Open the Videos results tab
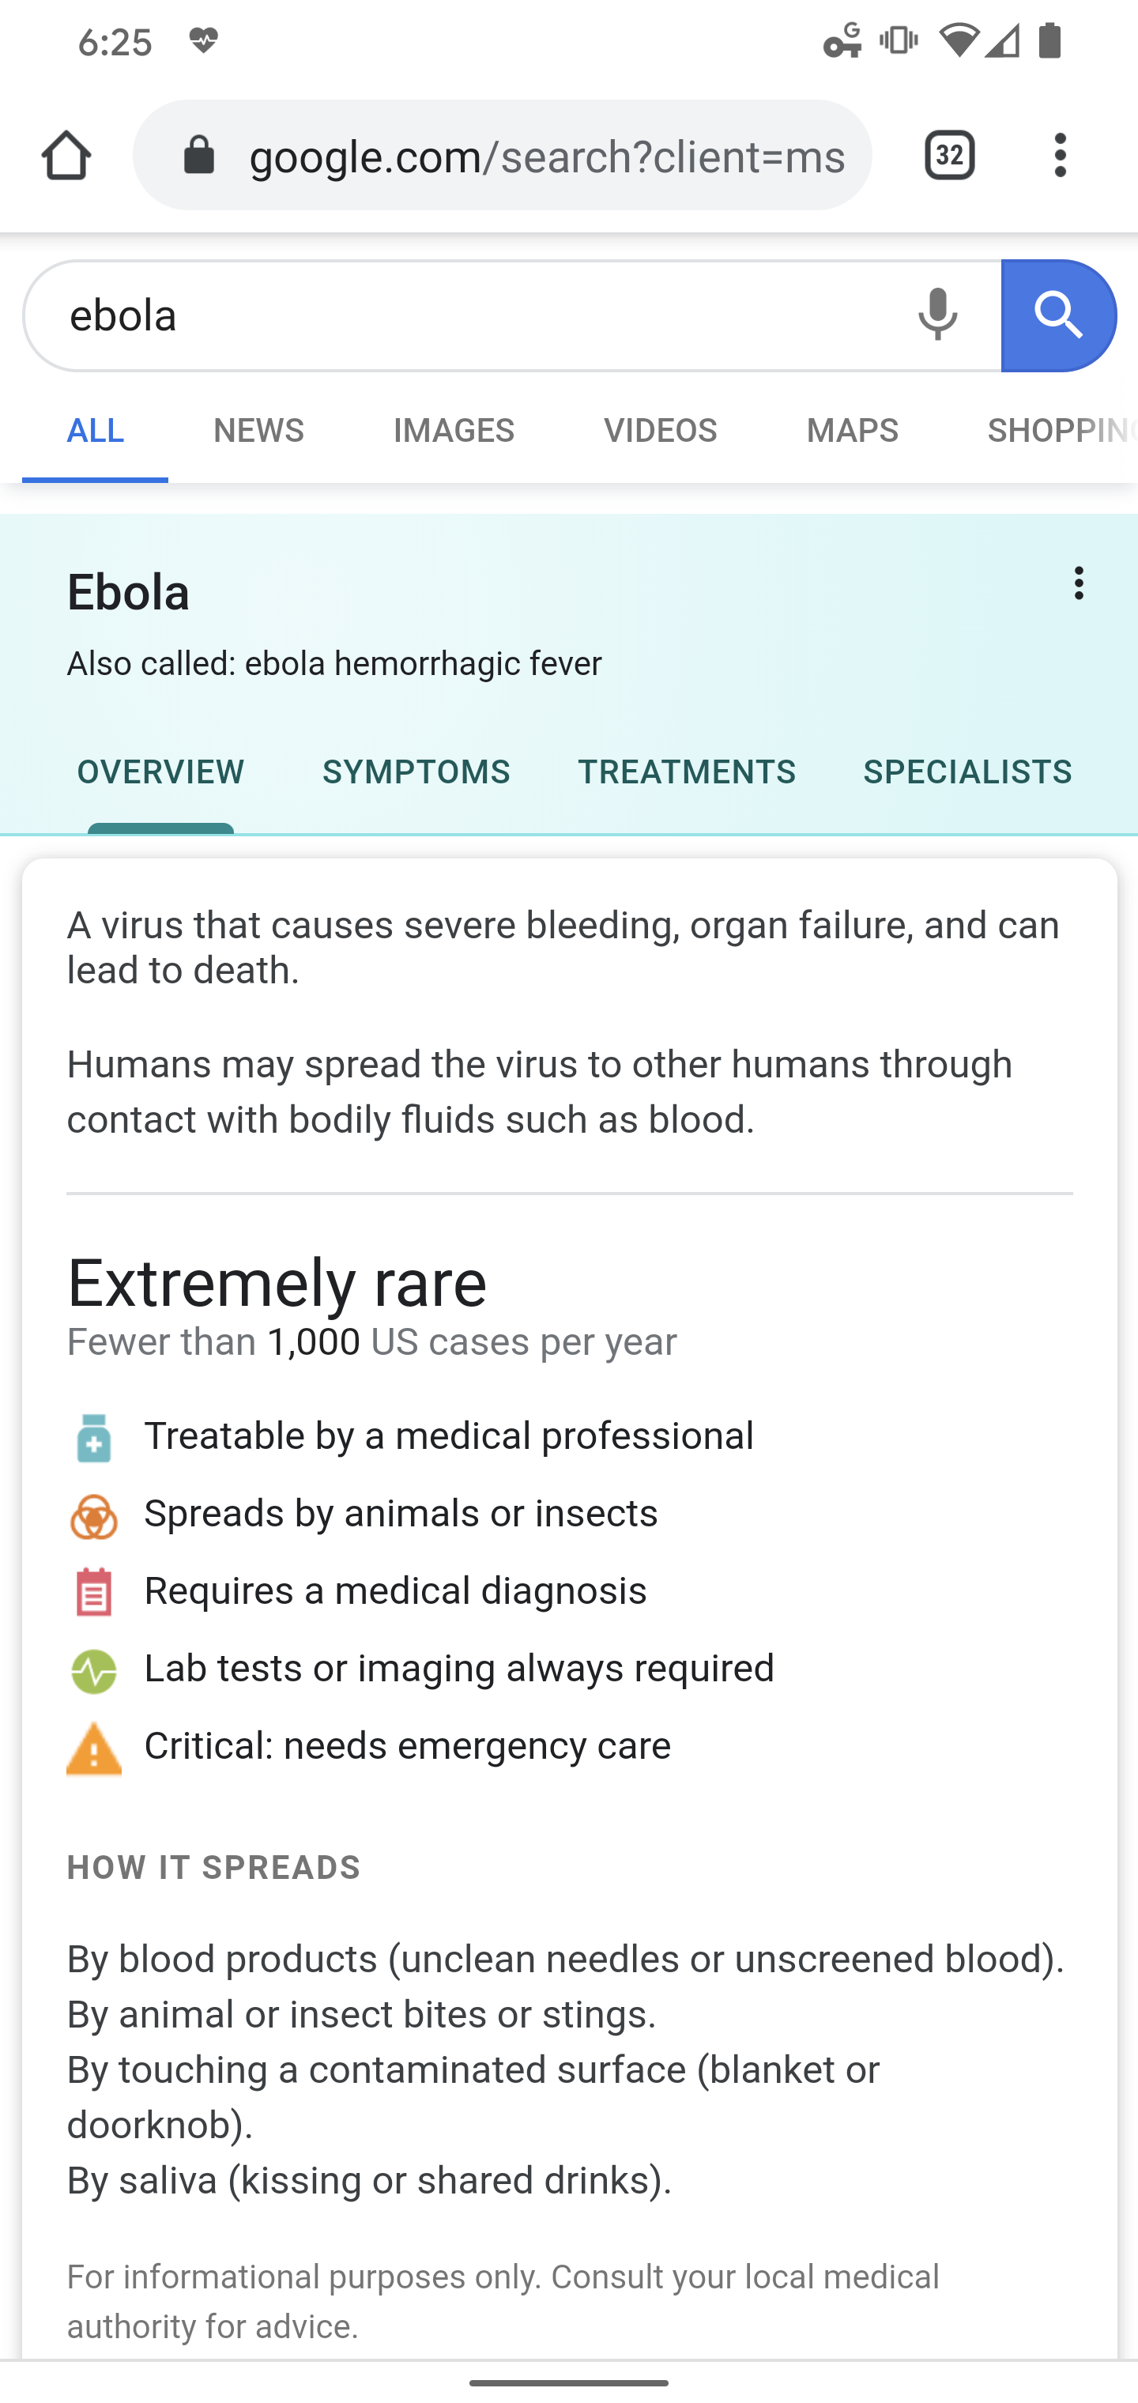Image resolution: width=1138 pixels, height=2403 pixels. coord(659,431)
